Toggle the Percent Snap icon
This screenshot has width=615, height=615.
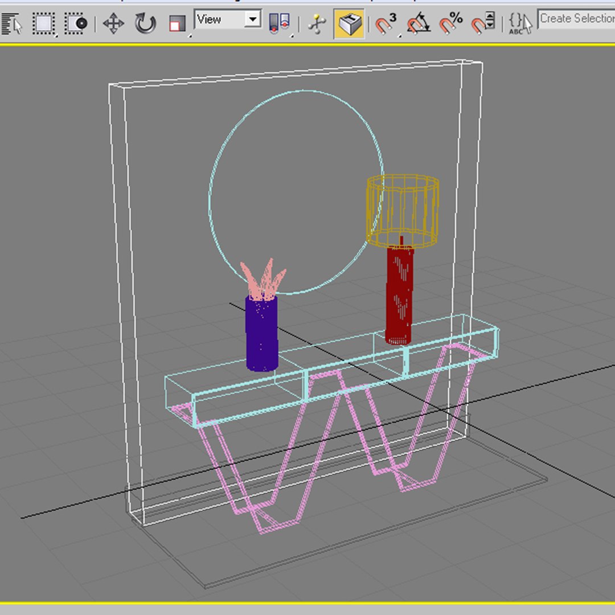point(450,24)
